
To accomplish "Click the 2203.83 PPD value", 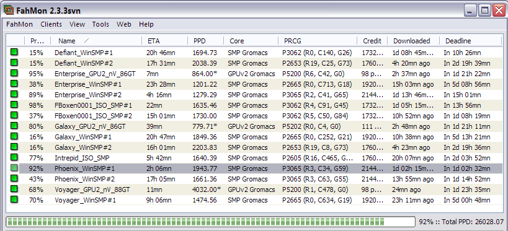I will (205, 147).
